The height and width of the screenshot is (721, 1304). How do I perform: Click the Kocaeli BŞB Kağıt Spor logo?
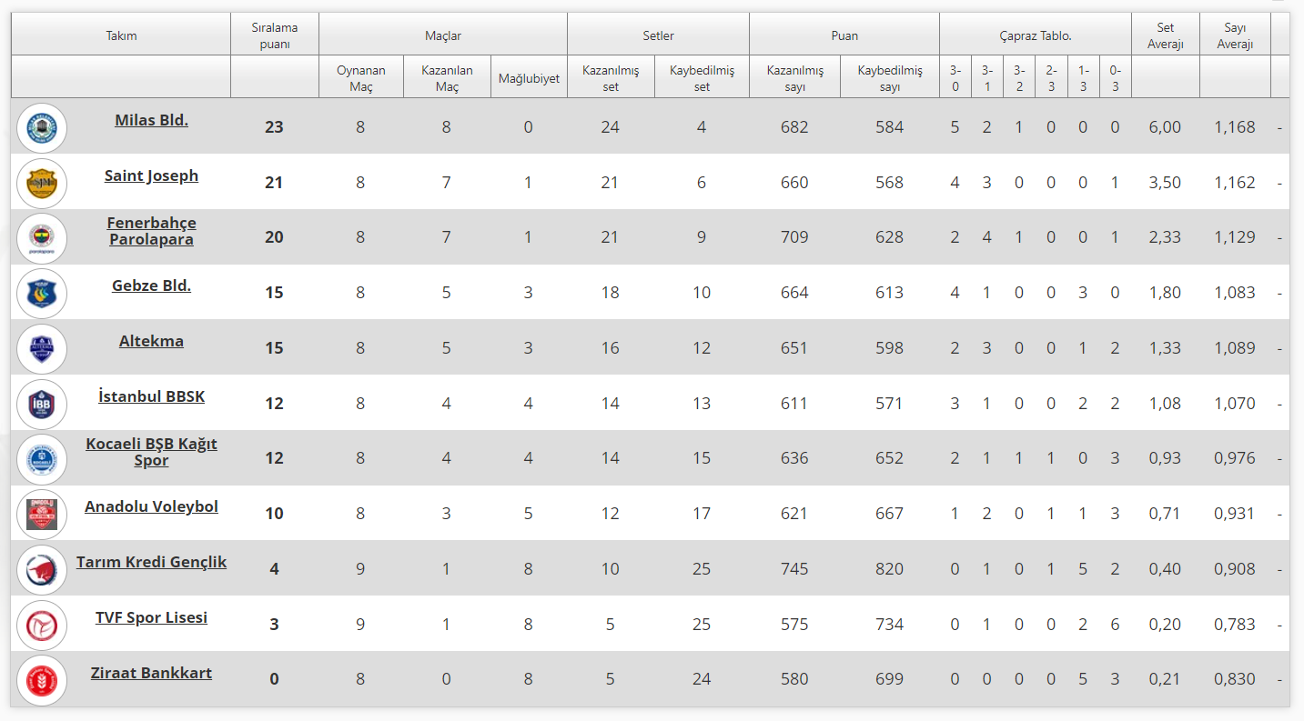point(42,459)
